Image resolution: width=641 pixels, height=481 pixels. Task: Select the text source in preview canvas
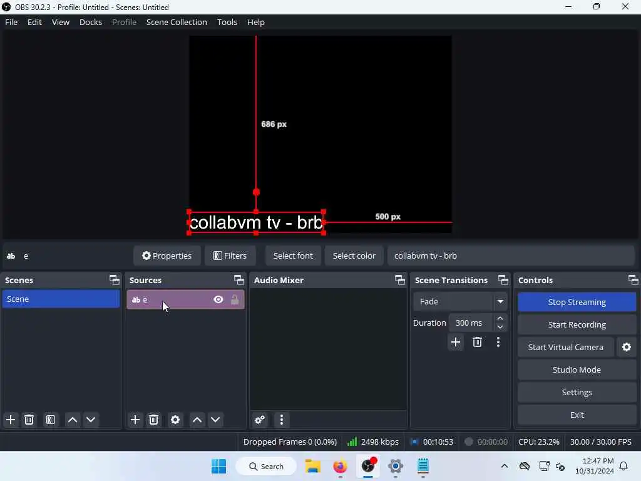(256, 222)
